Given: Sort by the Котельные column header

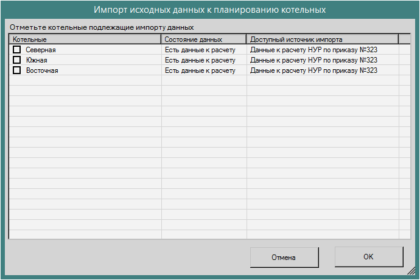Looking at the screenshot, I should pos(85,39).
